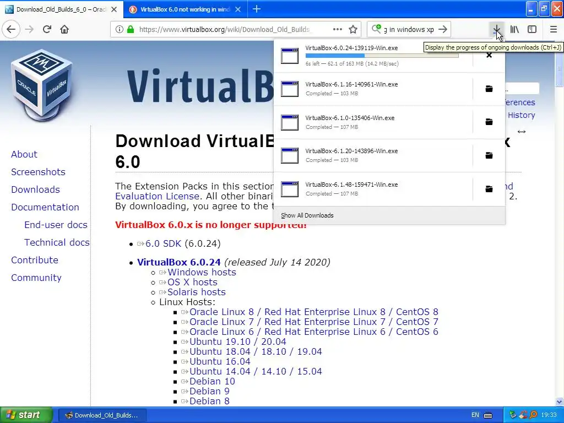
Task: Click the VirtualBox cube logo
Action: tap(42, 84)
